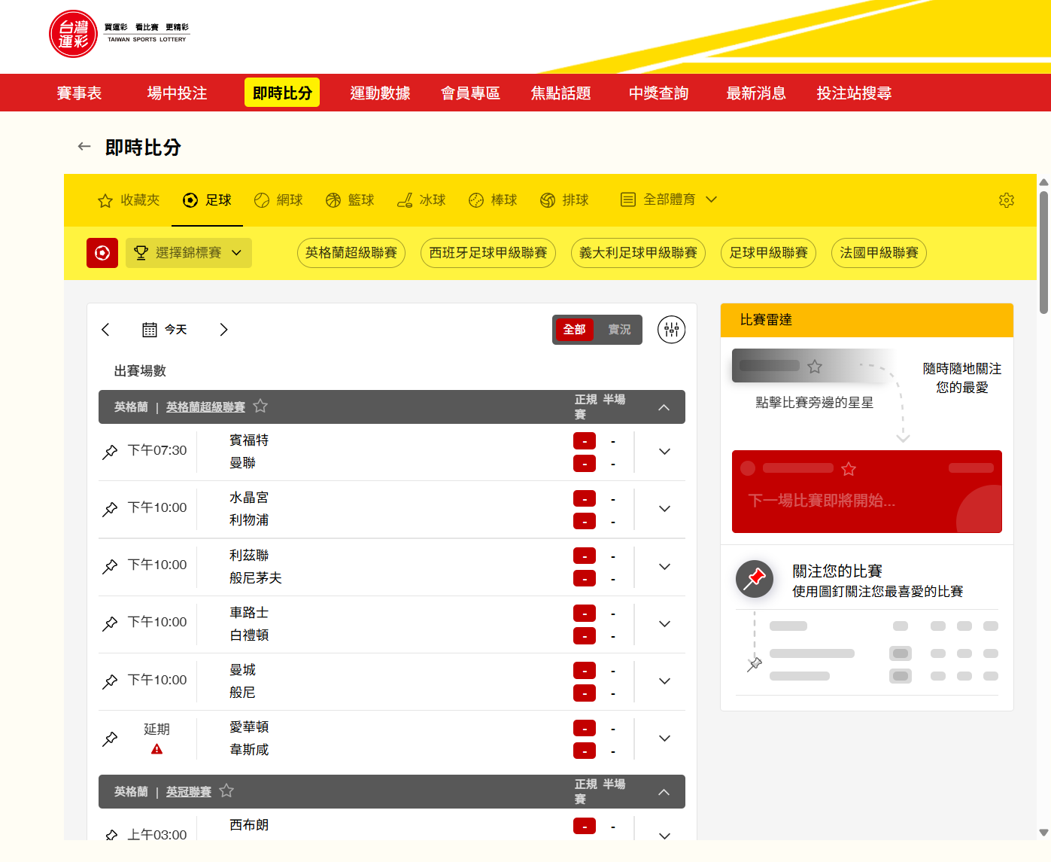The width and height of the screenshot is (1051, 862).
Task: Open the 英格蘭超級聯賽 league link
Action: tap(205, 407)
